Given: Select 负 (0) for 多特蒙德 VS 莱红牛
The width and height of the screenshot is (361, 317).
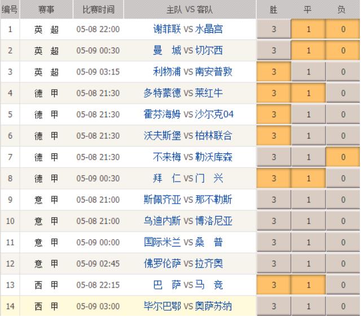Looking at the screenshot, I should click(343, 93).
